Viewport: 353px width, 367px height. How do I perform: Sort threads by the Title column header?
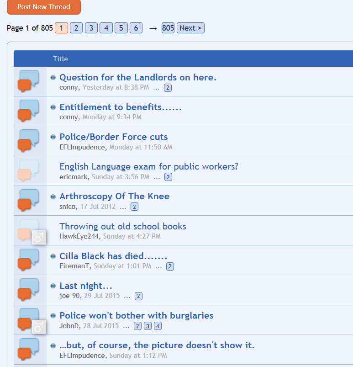(x=60, y=59)
